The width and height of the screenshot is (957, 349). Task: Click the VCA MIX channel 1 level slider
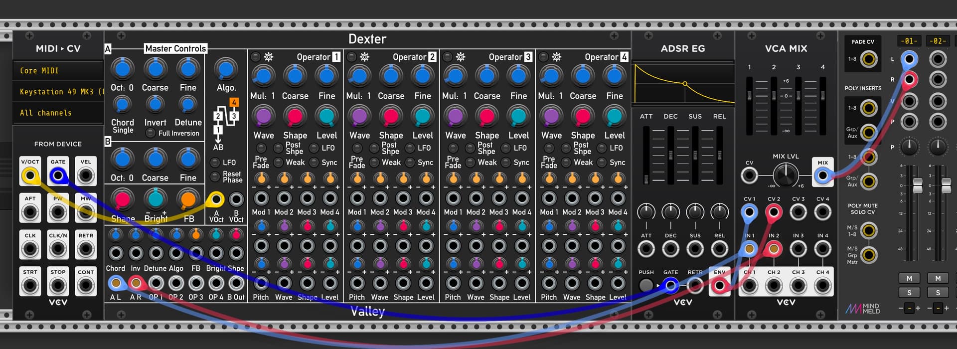pos(749,106)
